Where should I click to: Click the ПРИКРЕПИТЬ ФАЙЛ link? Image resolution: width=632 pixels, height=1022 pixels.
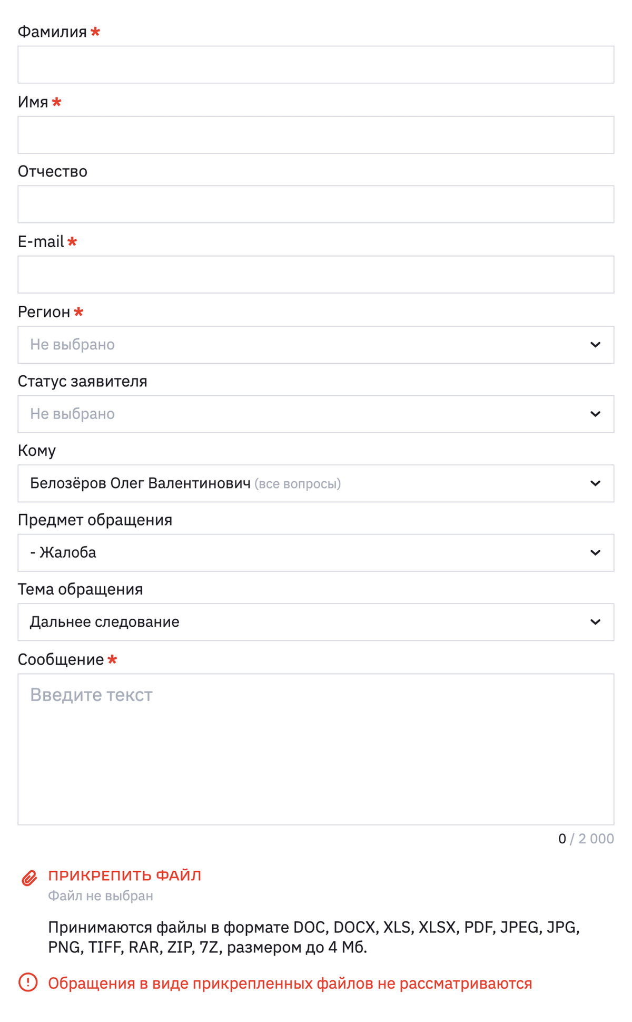pos(125,875)
